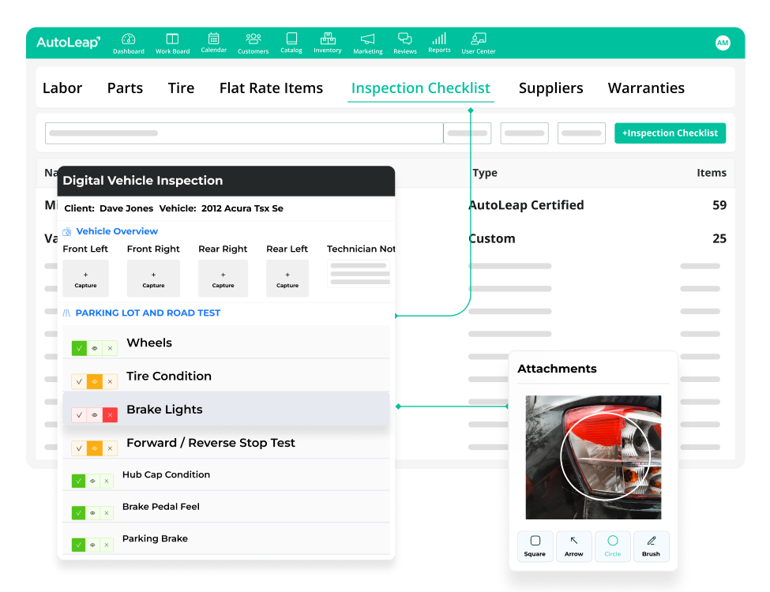Viewport: 770px width, 592px height.
Task: Go to Inventory in the top bar
Action: tap(328, 43)
